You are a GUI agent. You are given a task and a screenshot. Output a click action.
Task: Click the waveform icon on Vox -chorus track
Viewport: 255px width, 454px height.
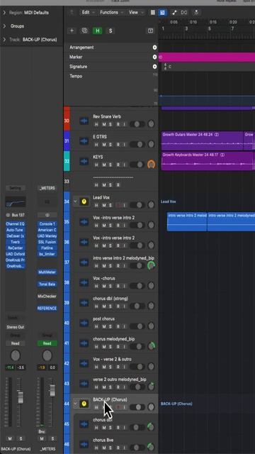click(x=84, y=282)
